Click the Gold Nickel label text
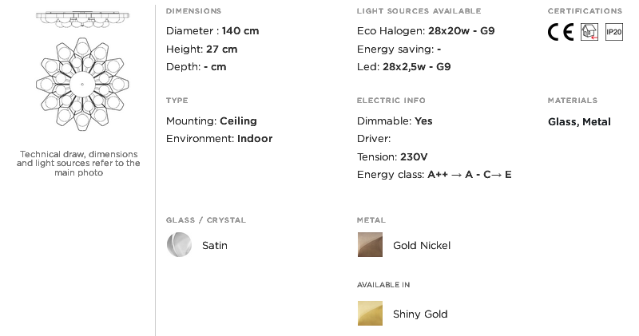Image resolution: width=639 pixels, height=336 pixels. (x=422, y=246)
